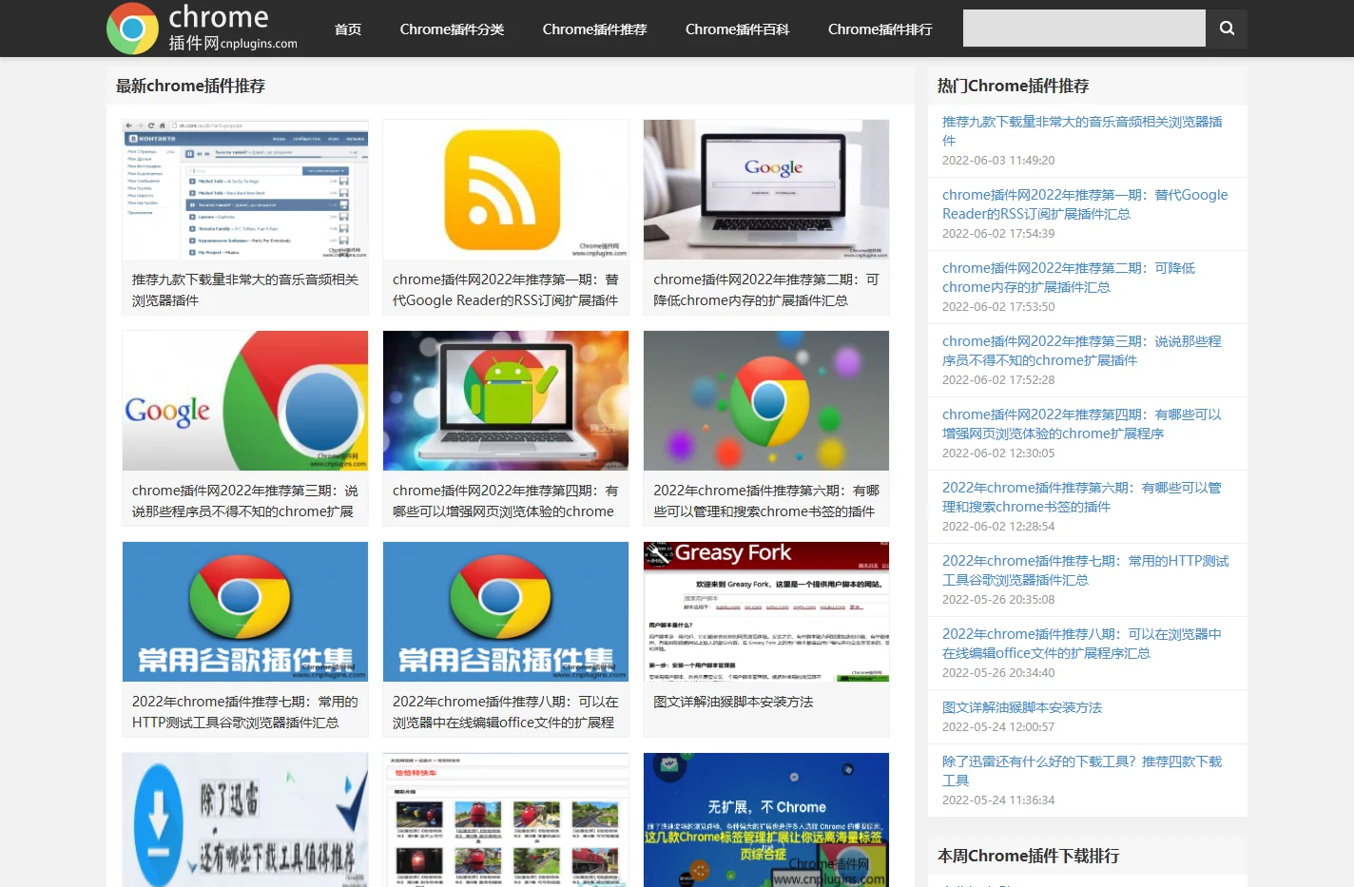The image size is (1354, 887).
Task: Click the date 2022-06-02 12:30:05
Action: (998, 453)
